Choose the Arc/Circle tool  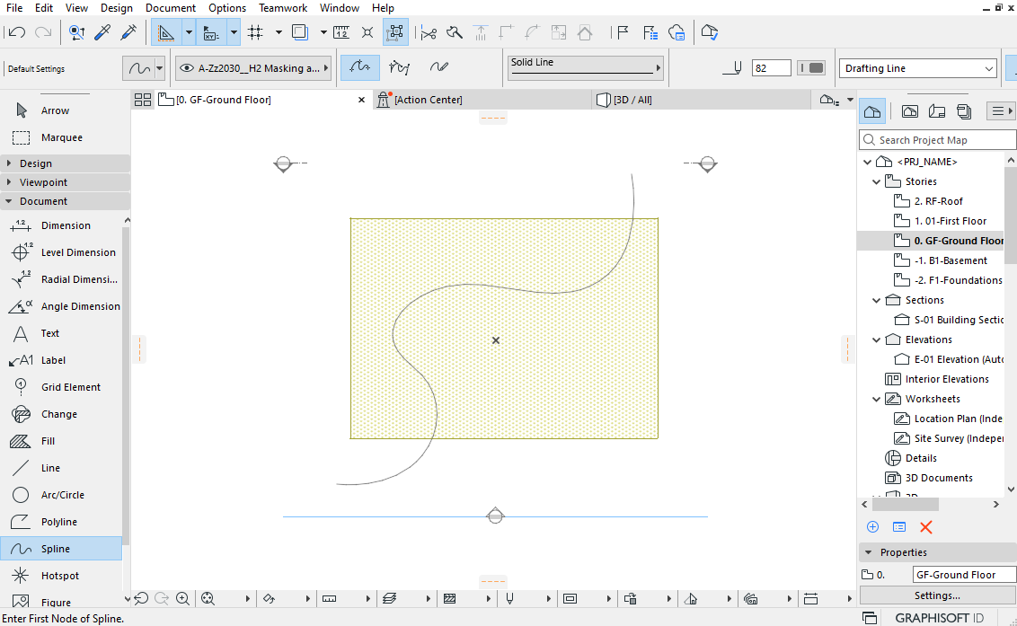(63, 495)
